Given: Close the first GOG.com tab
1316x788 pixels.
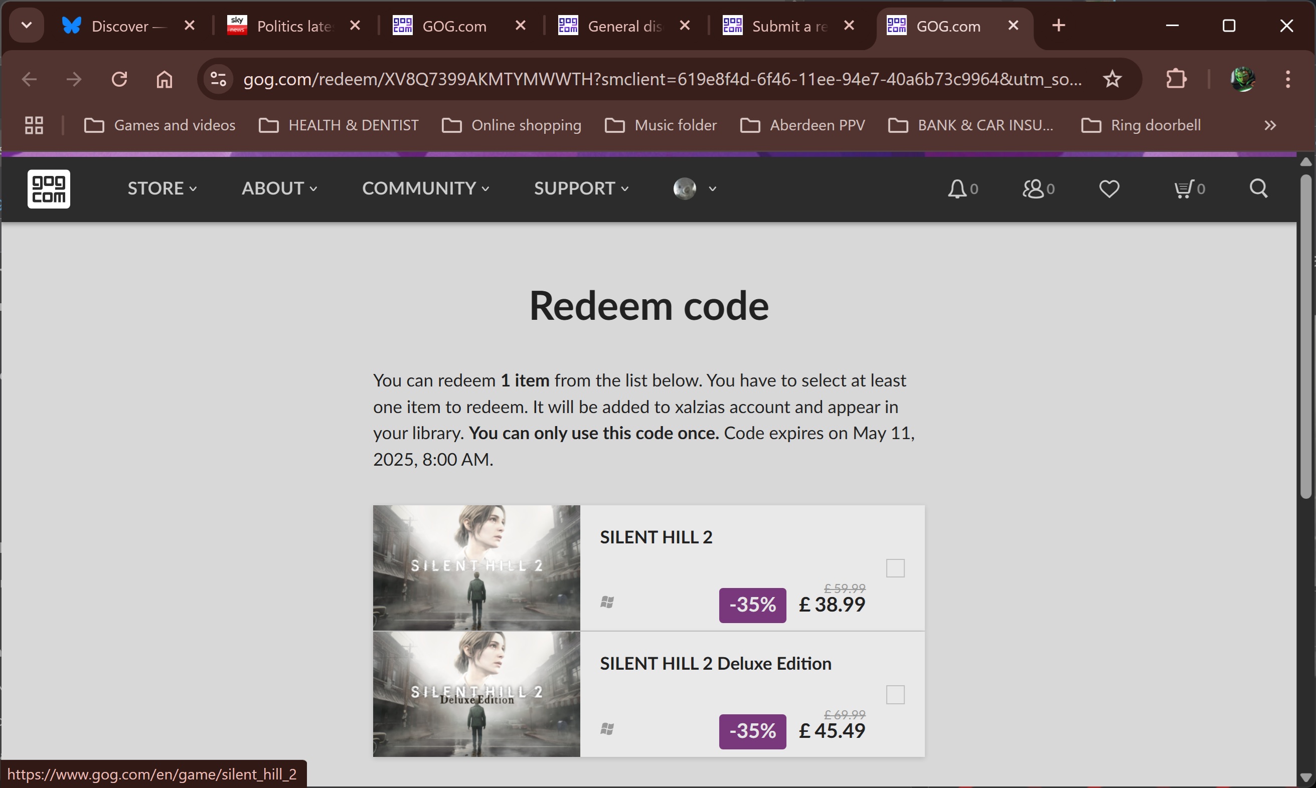Looking at the screenshot, I should pos(520,26).
